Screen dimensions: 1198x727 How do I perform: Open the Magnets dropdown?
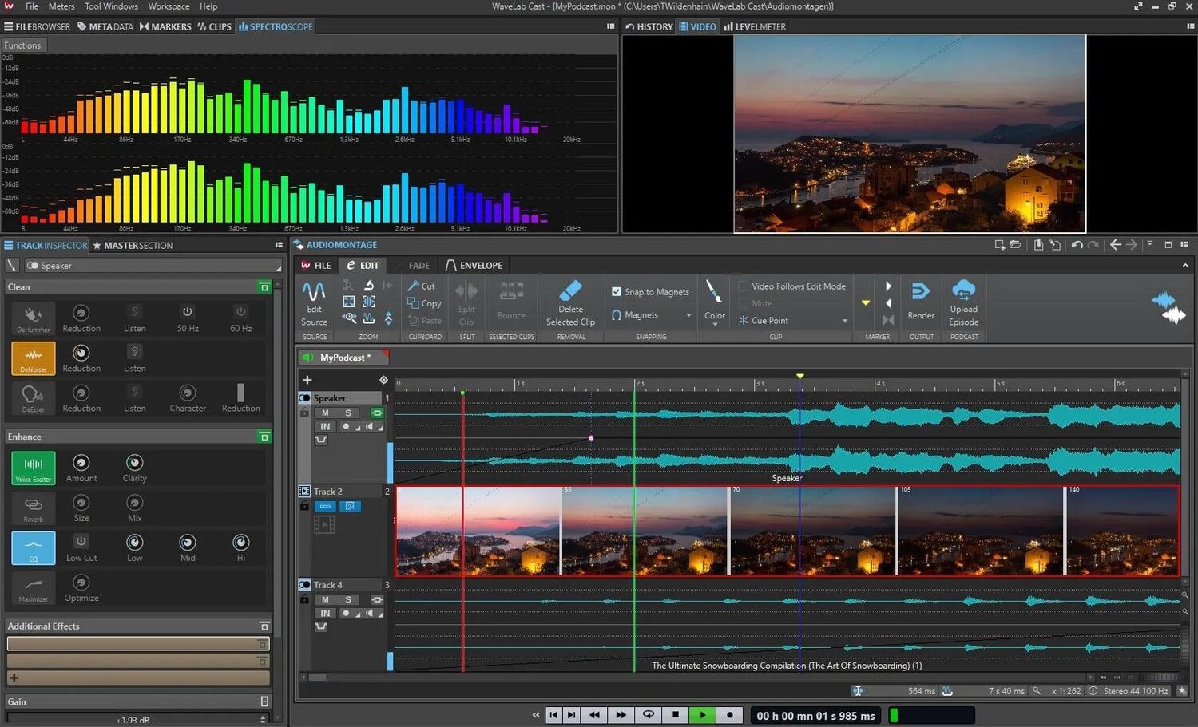pos(688,315)
